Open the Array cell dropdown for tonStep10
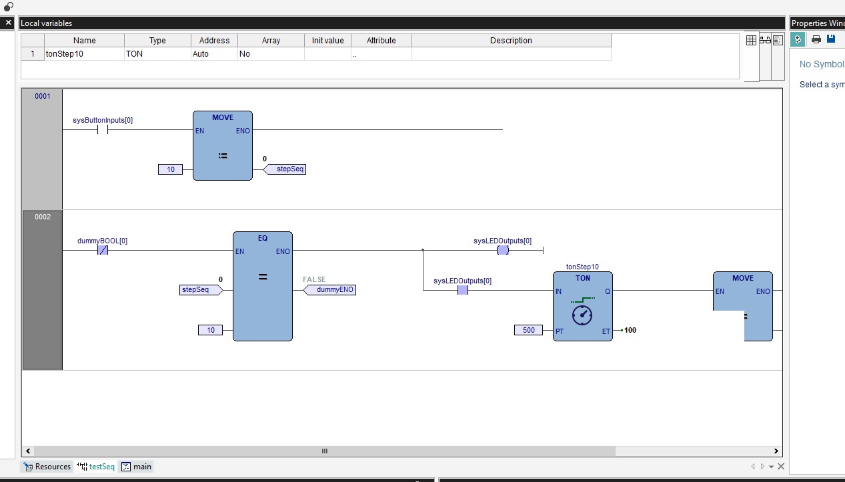Image resolution: width=845 pixels, height=482 pixels. coord(270,54)
